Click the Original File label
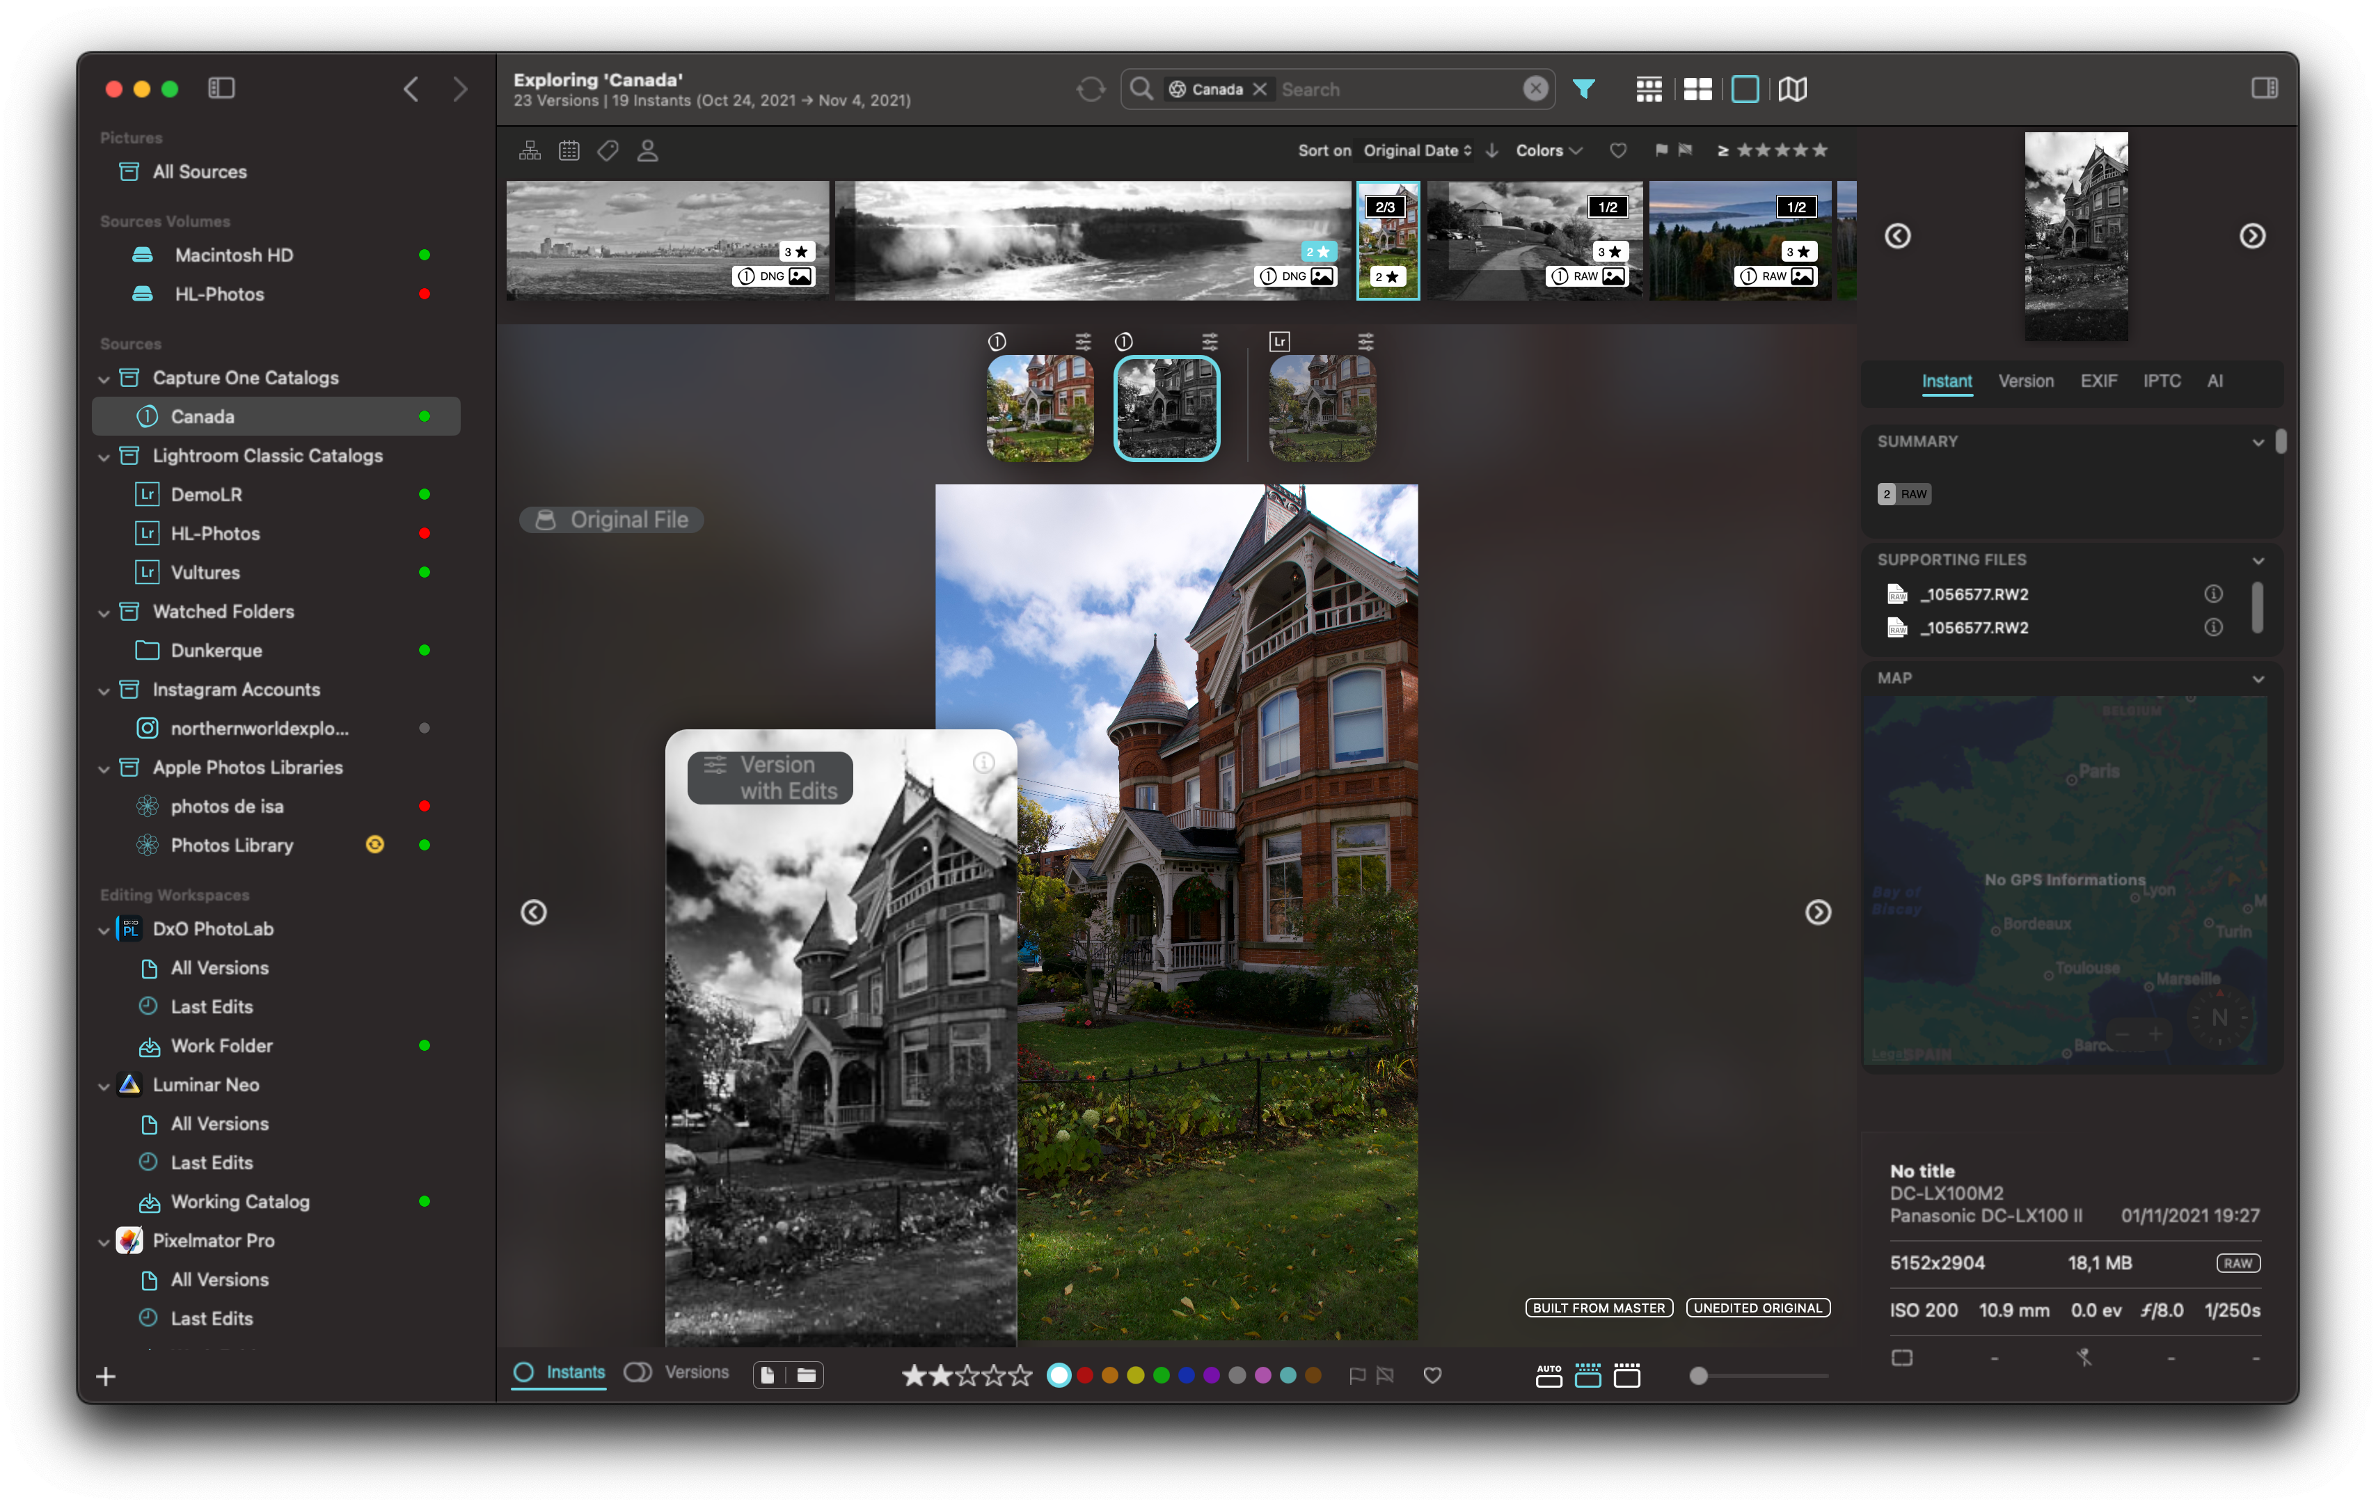 point(612,520)
